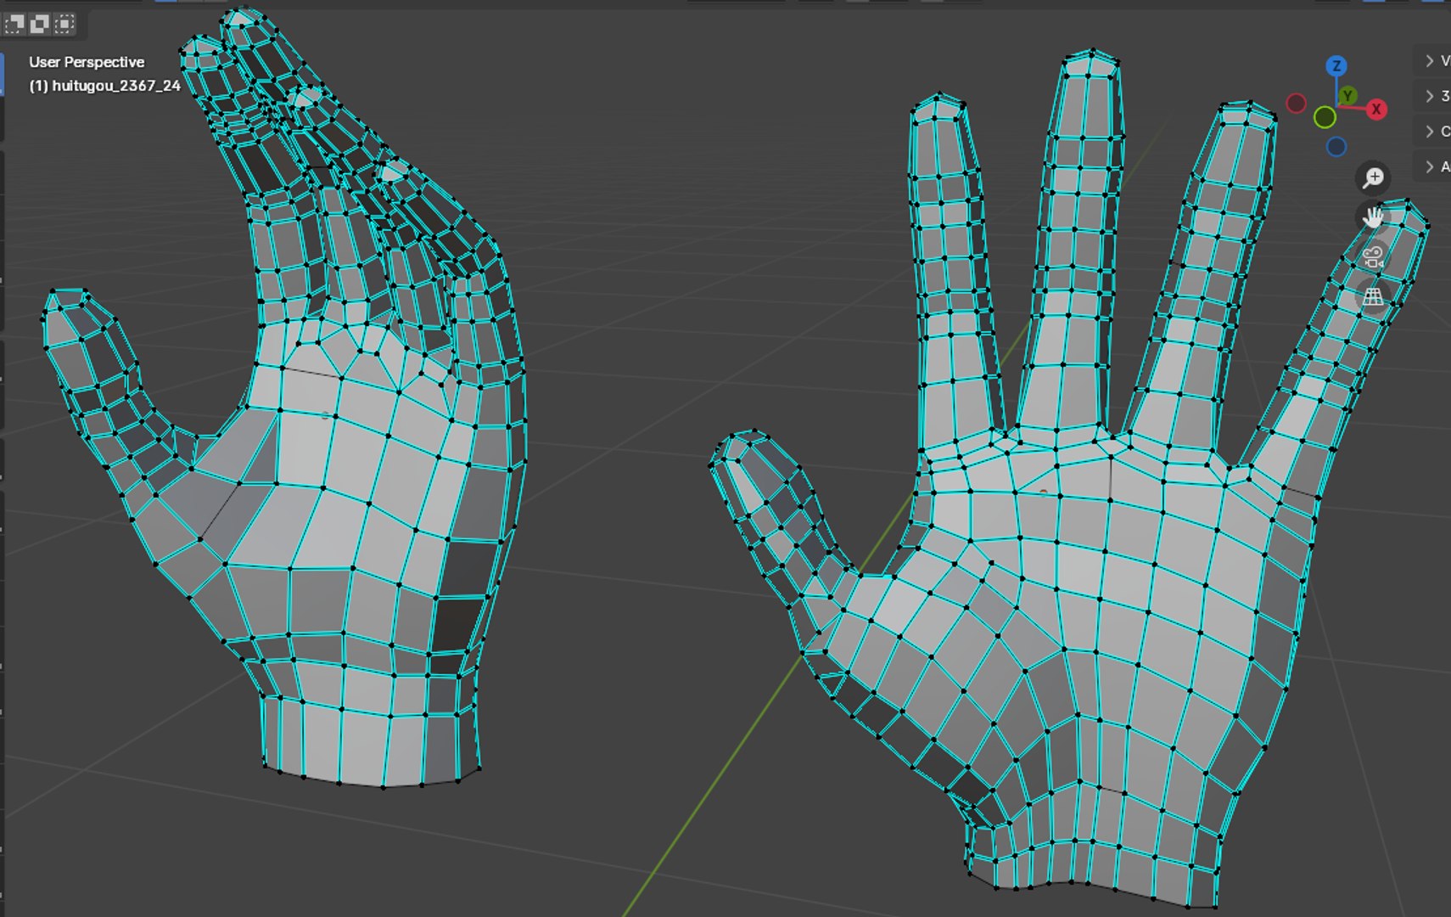Image resolution: width=1451 pixels, height=917 pixels.
Task: Choose the two-overlapping-squares selection mode icon
Action: point(39,25)
